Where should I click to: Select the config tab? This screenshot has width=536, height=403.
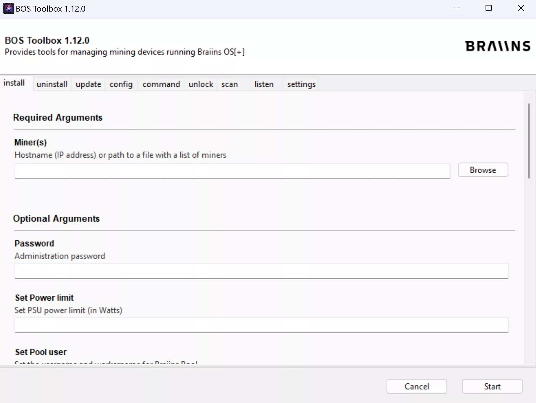point(121,84)
